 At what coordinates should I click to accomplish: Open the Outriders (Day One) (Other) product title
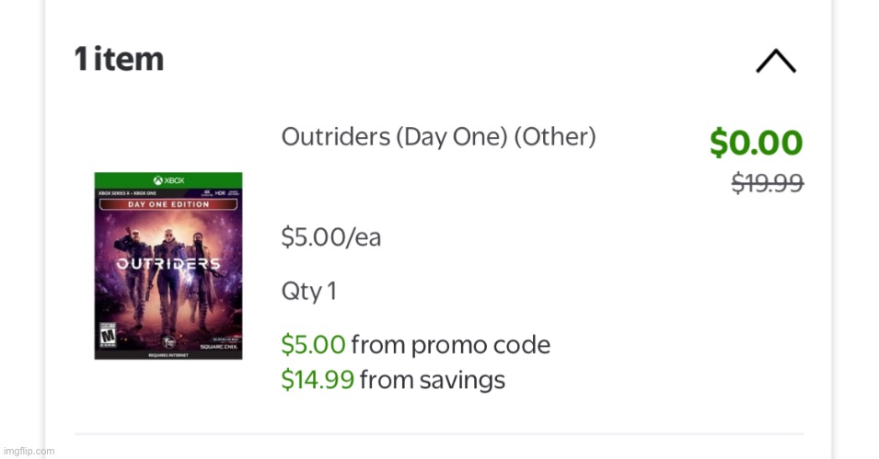coord(438,137)
